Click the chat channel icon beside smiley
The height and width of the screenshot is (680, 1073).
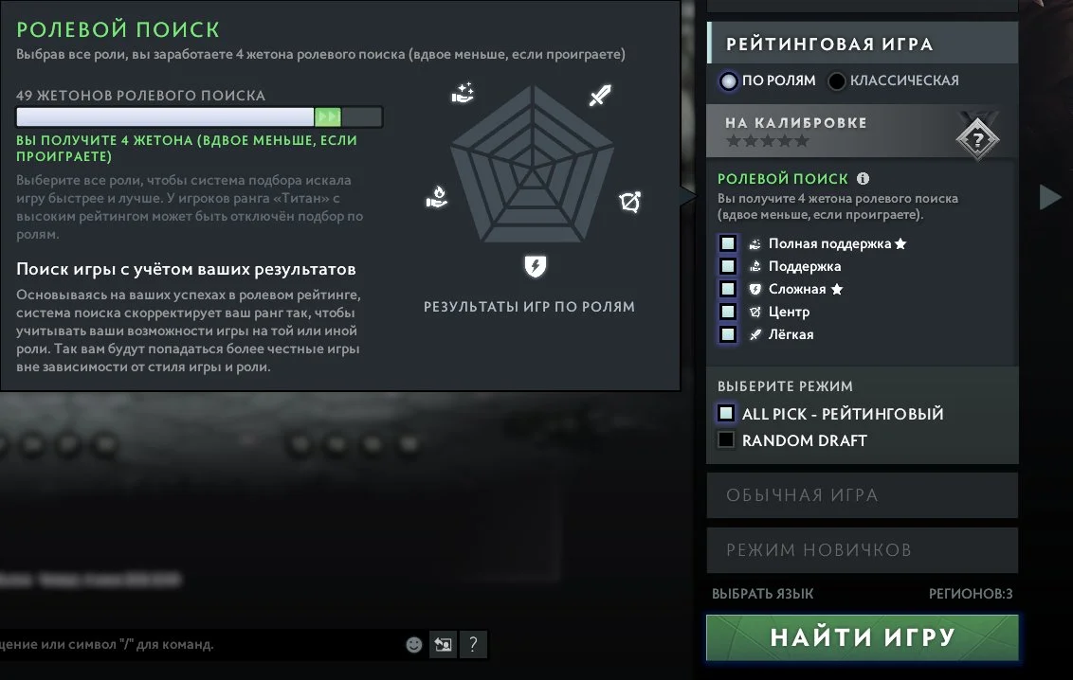click(443, 644)
